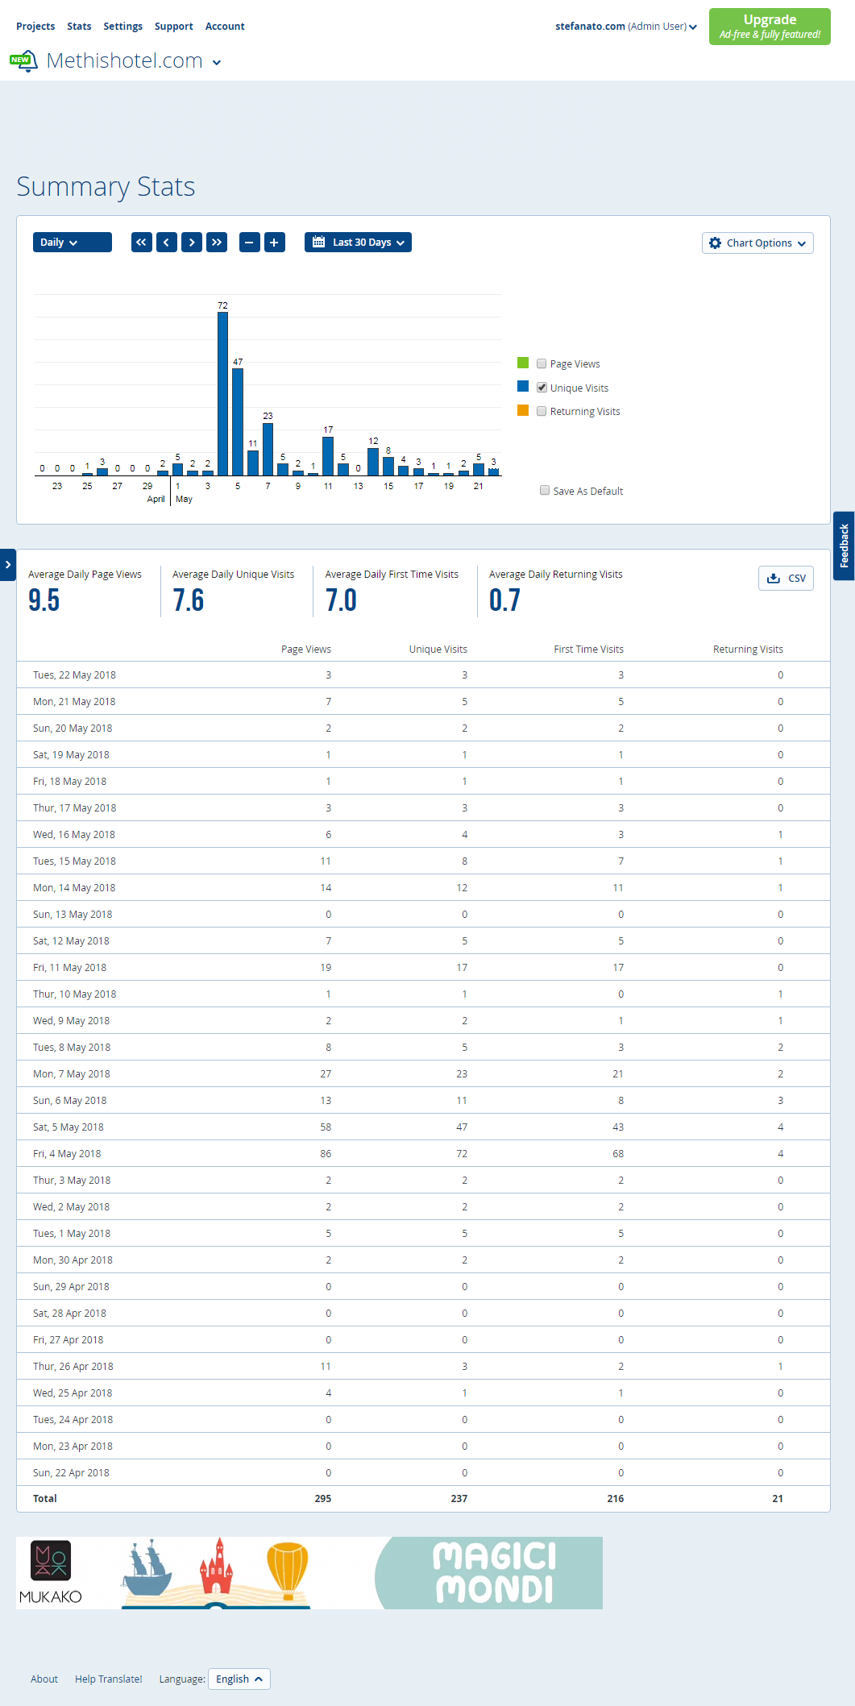
Task: Jump to latest period with double-right arrows
Action: coord(217,242)
